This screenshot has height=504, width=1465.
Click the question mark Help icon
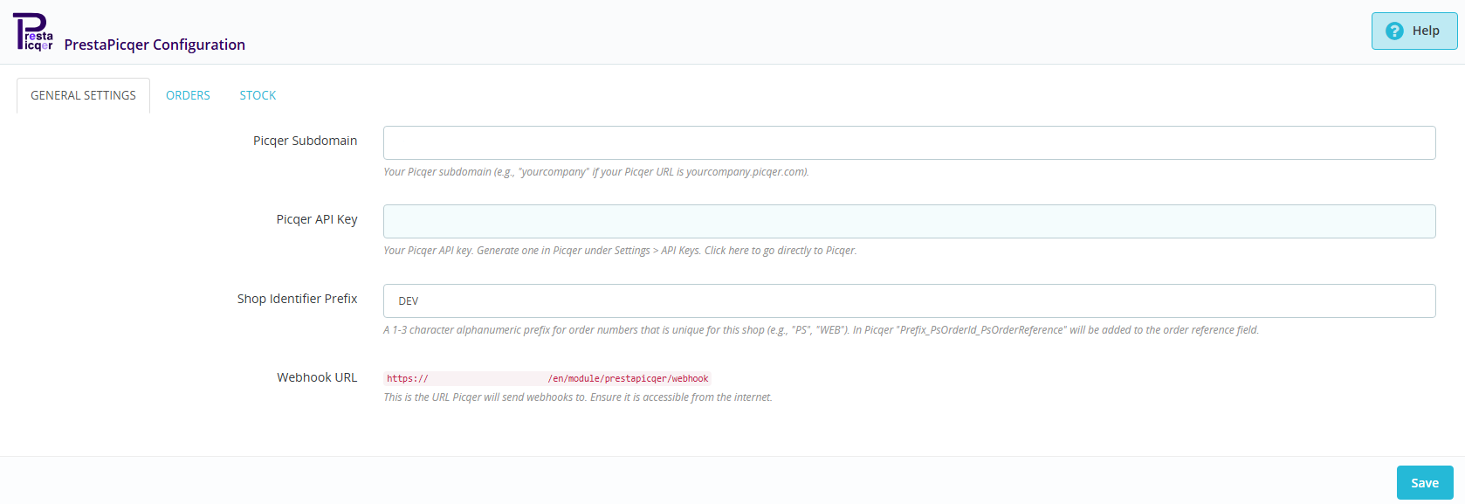(x=1394, y=31)
